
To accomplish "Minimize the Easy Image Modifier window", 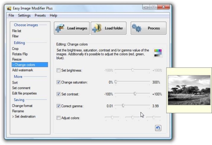I will tap(146, 7).
